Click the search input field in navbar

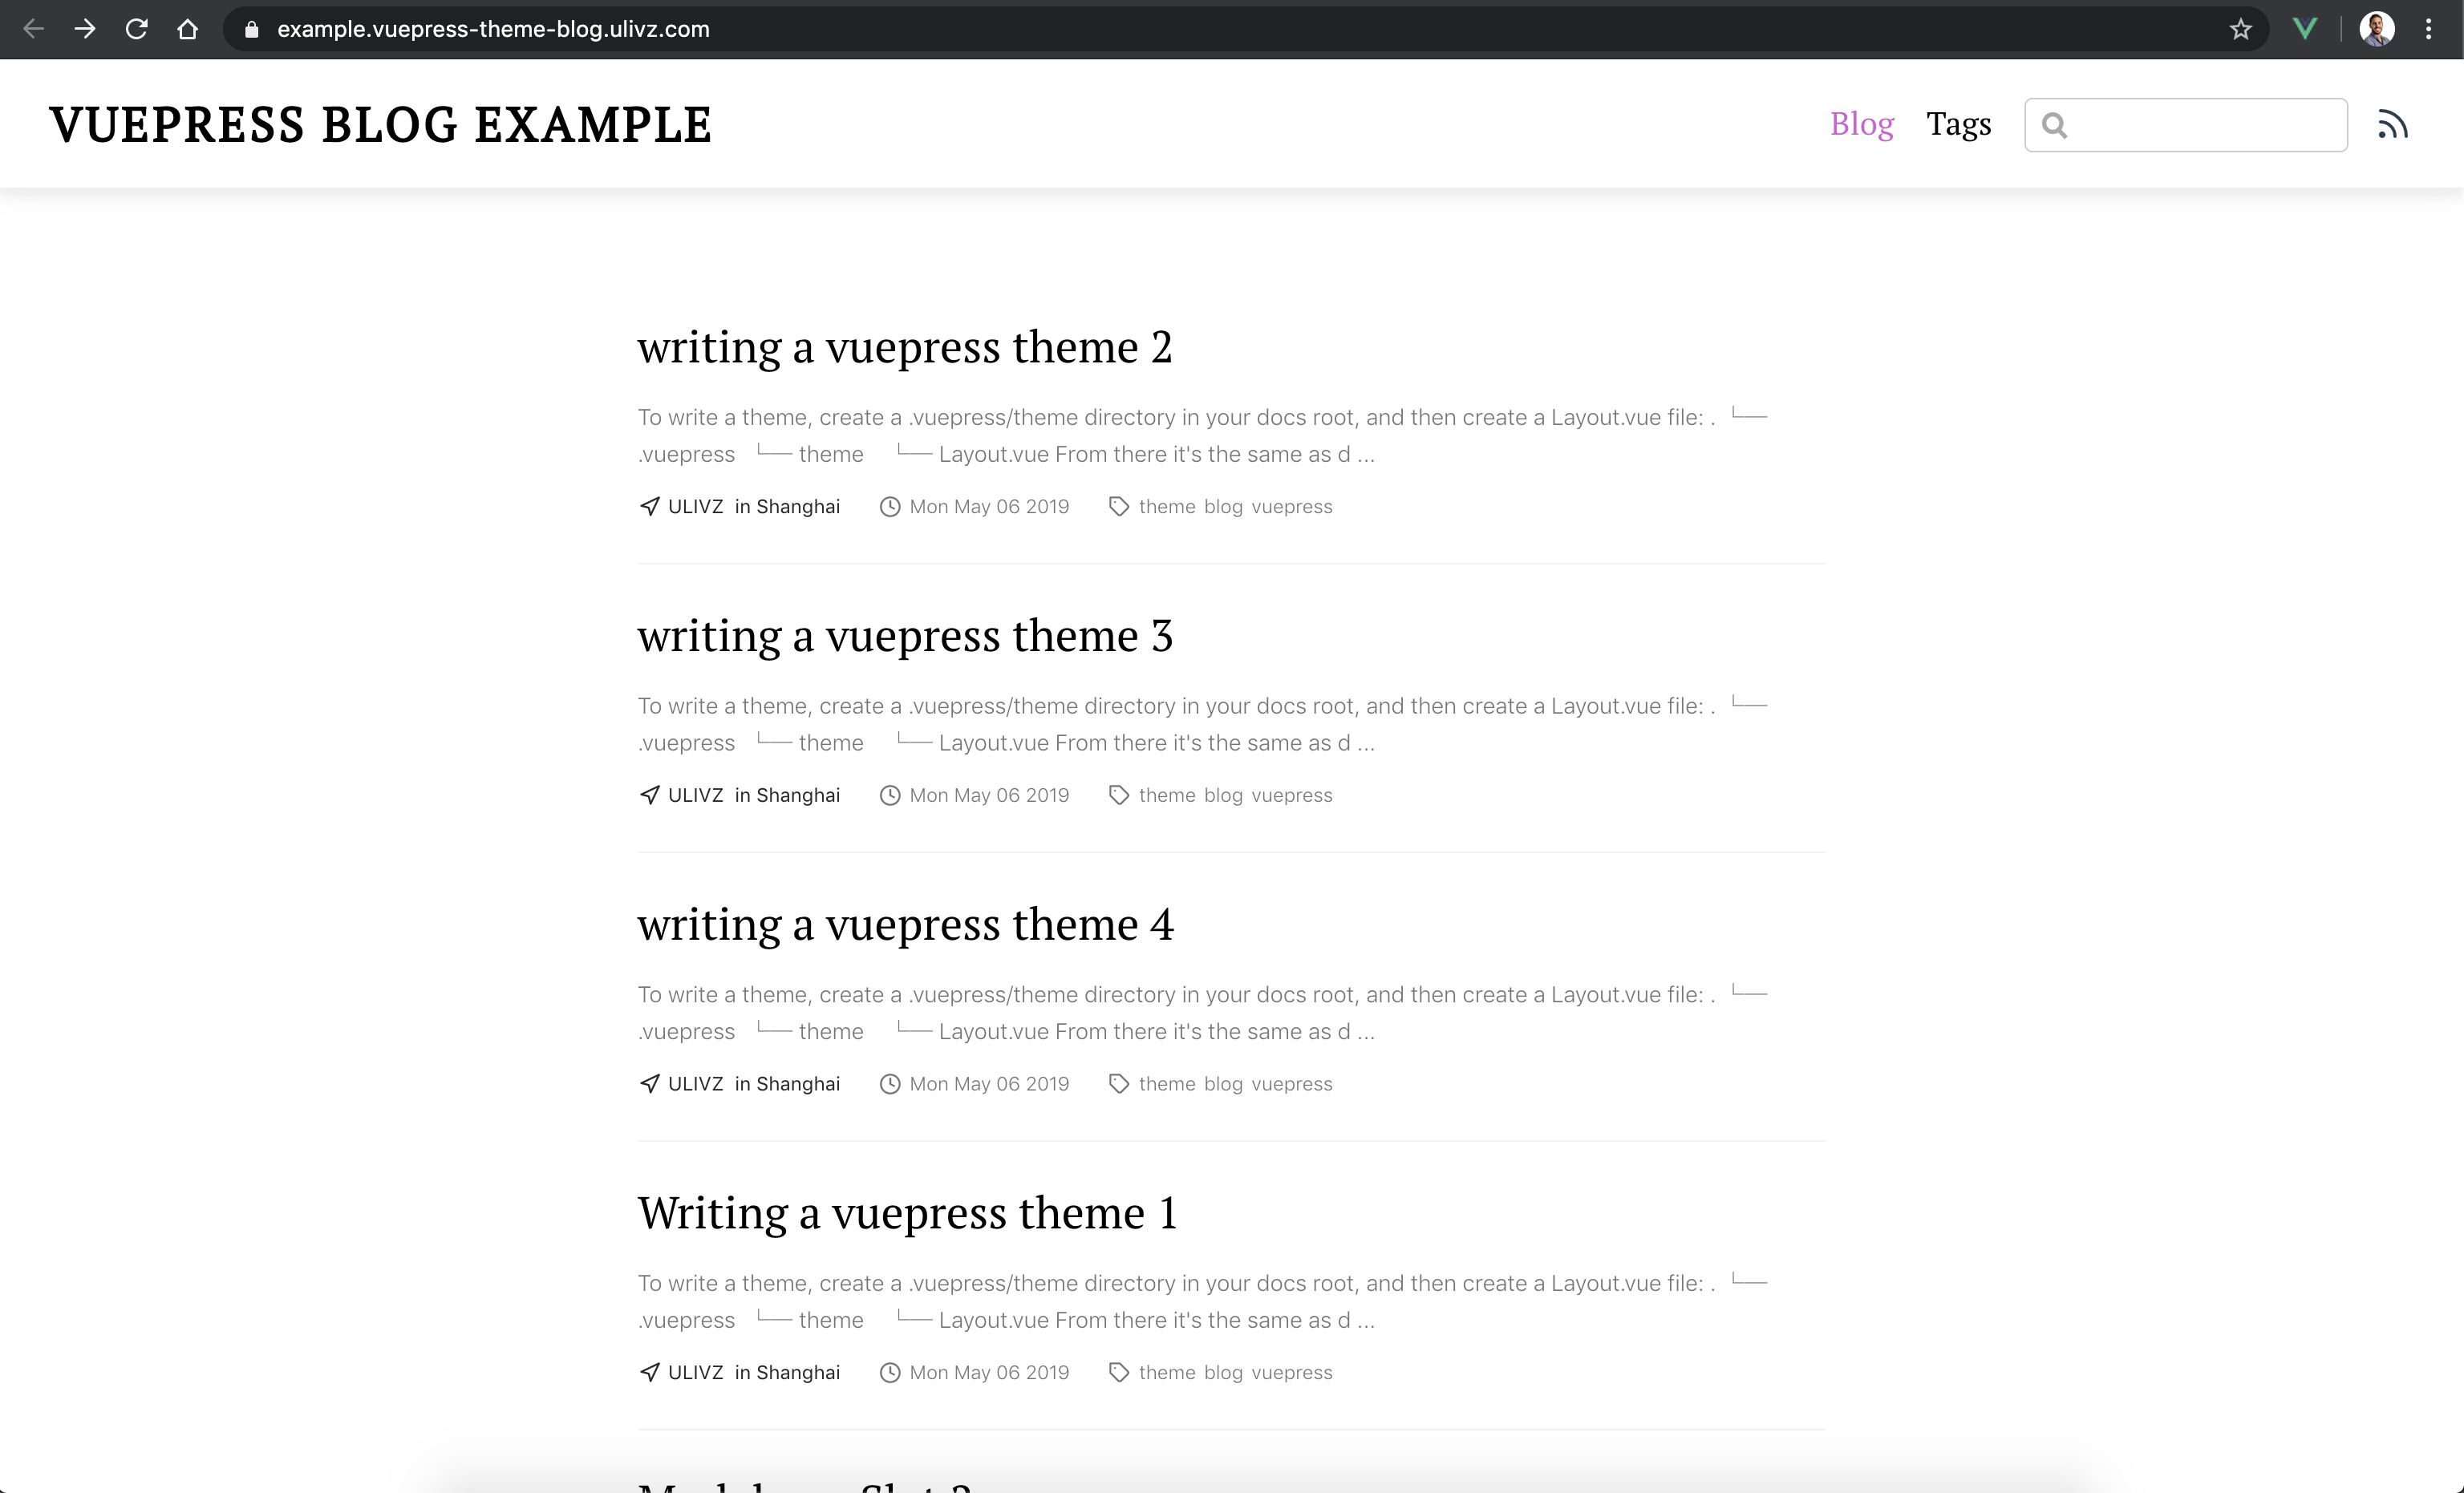(2186, 123)
